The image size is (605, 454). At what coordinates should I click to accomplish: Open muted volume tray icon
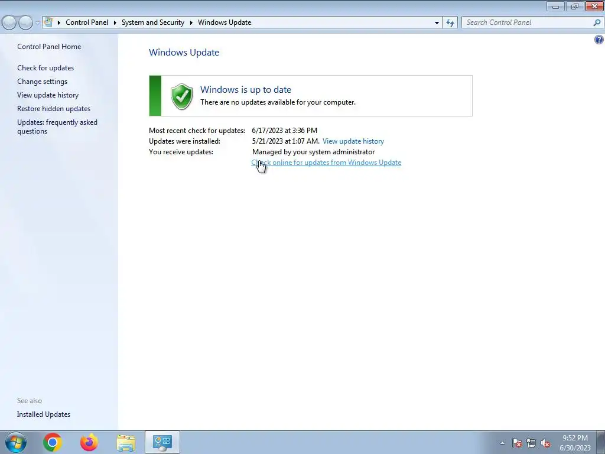(x=545, y=443)
